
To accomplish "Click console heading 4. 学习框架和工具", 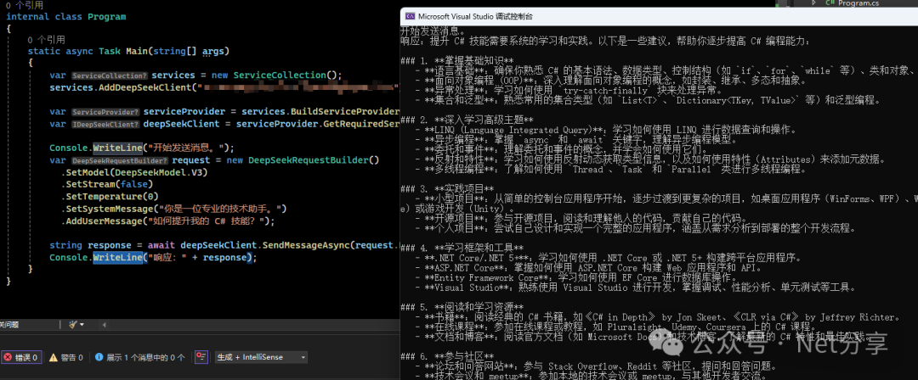I will [x=462, y=248].
